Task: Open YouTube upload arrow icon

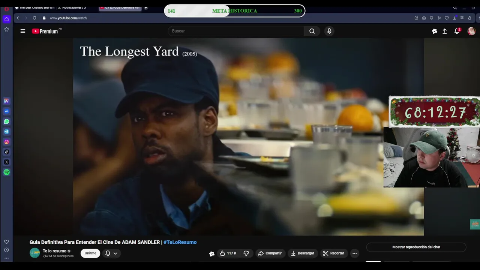Action: pos(445,31)
